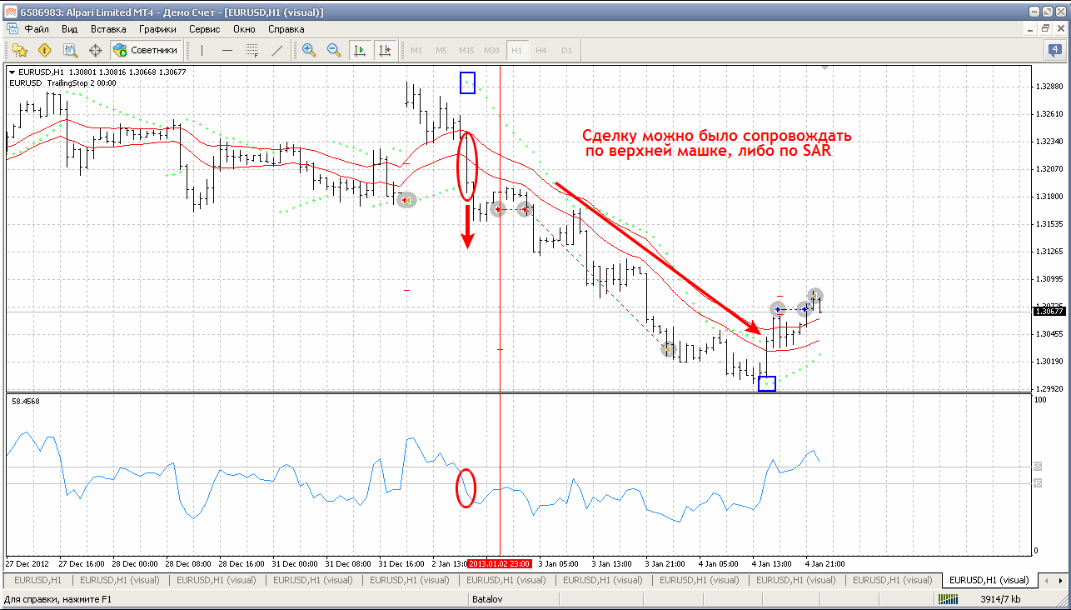Image resolution: width=1071 pixels, height=610 pixels.
Task: Click the current price label 1.30677
Action: (x=1049, y=311)
